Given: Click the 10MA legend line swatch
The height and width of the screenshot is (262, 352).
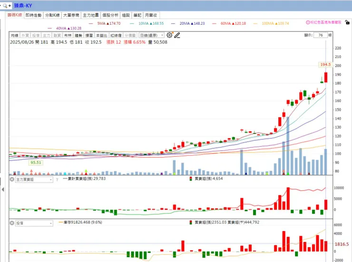Looking at the screenshot, I should 132,23.
